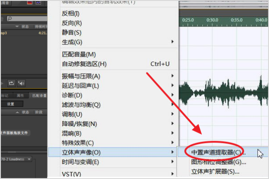269x179 pixels.
Task: Switch to the 属性 tab
Action: point(20,96)
